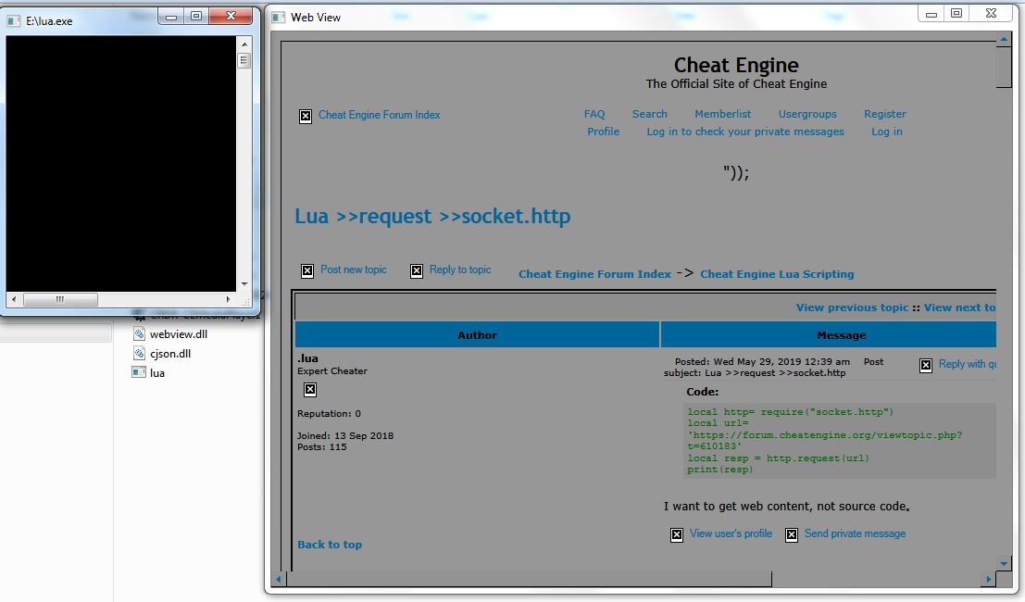This screenshot has height=602, width=1025.
Task: Click the .lua author username
Action: pos(308,358)
